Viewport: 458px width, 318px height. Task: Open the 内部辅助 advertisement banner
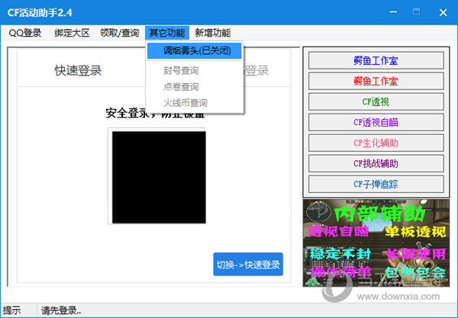[376, 243]
